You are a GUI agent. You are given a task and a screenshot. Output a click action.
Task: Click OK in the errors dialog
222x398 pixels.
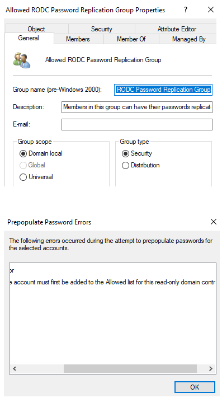pos(195,387)
